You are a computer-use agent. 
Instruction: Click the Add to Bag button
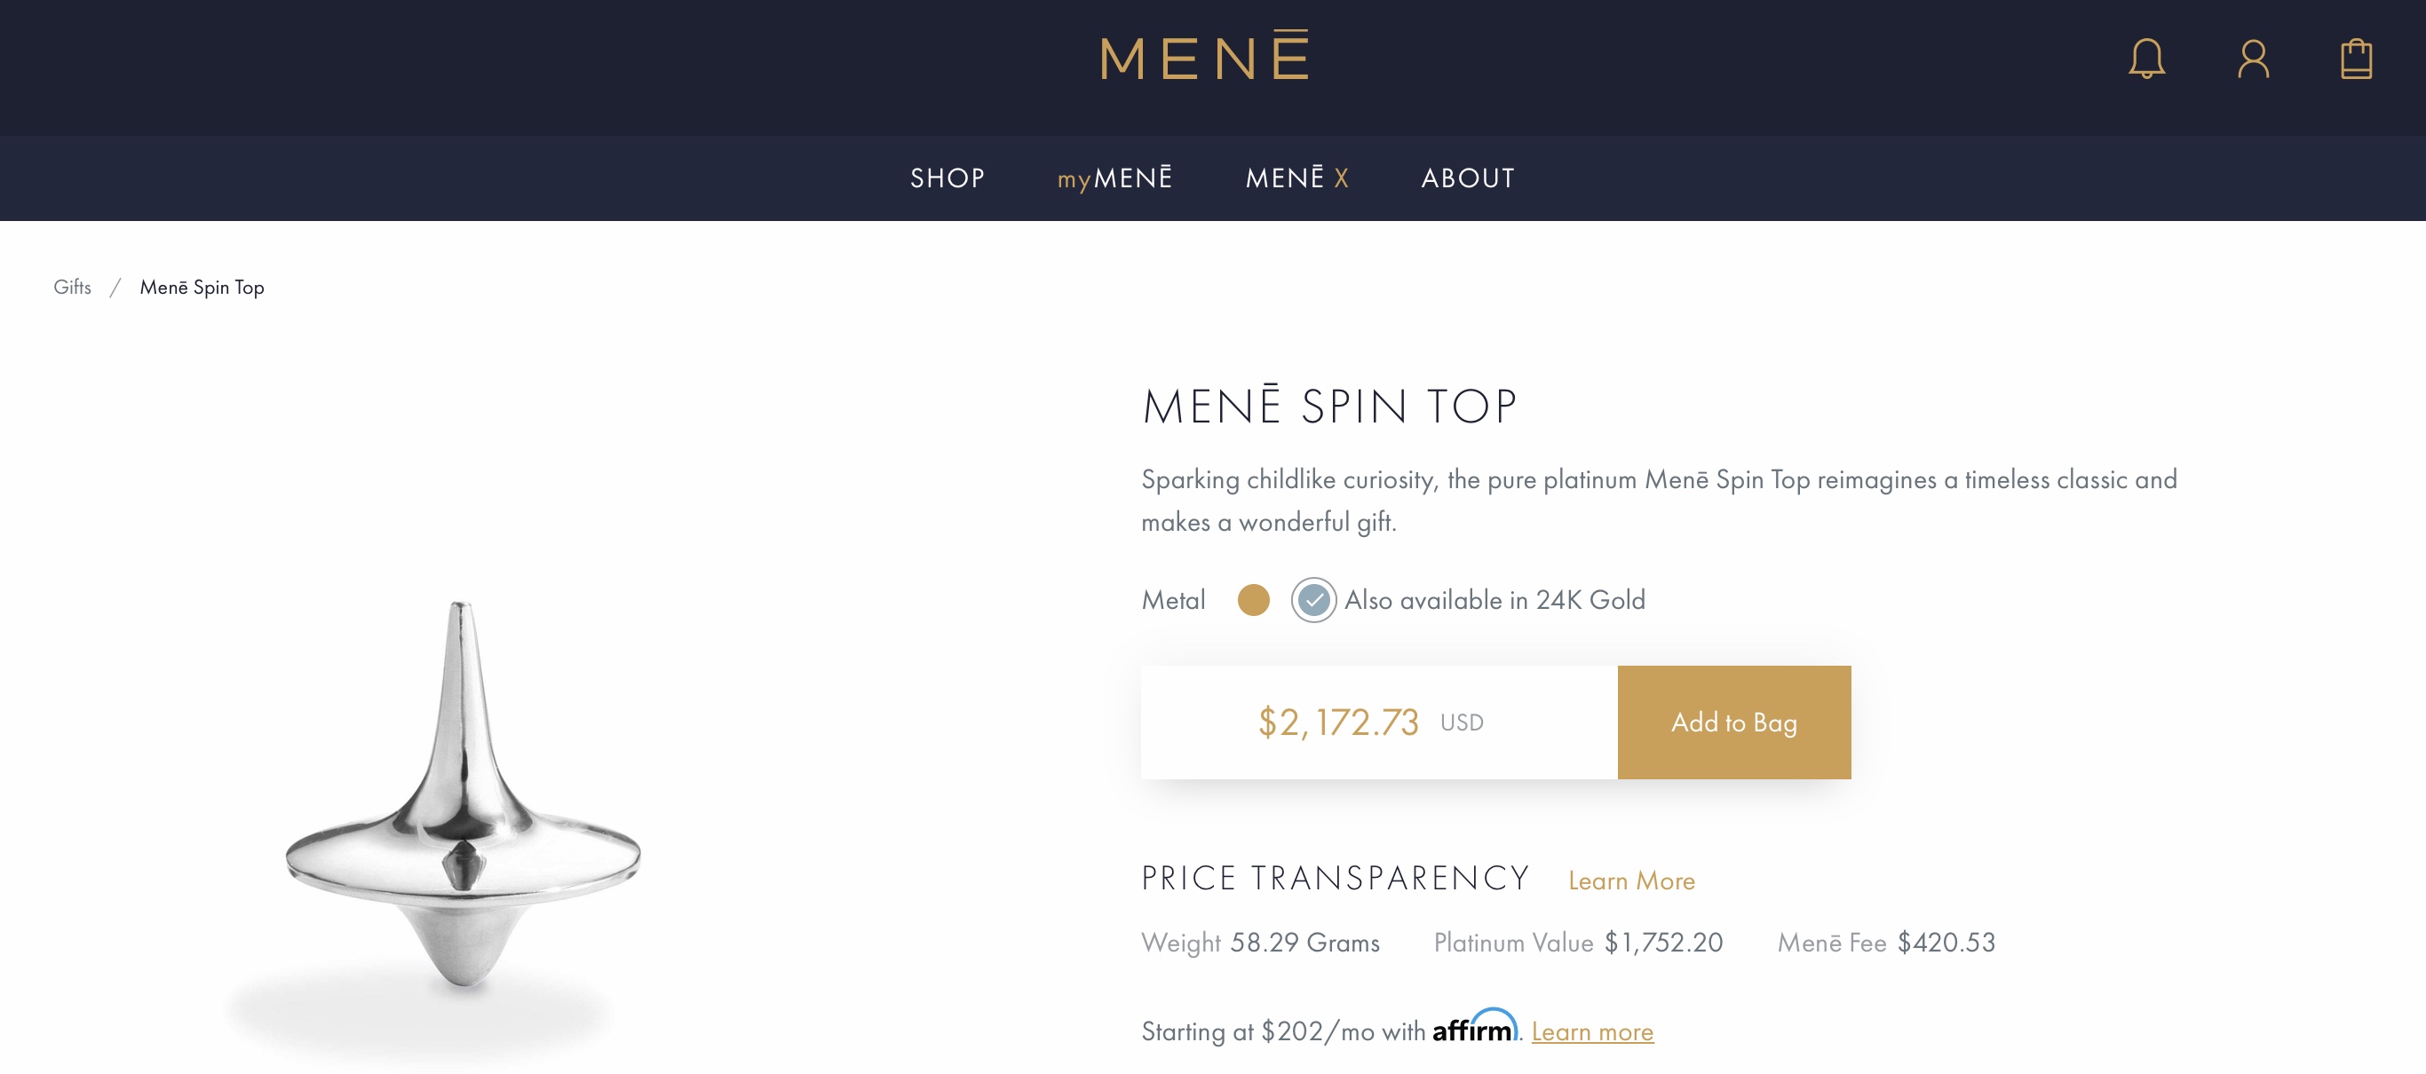(x=1733, y=722)
